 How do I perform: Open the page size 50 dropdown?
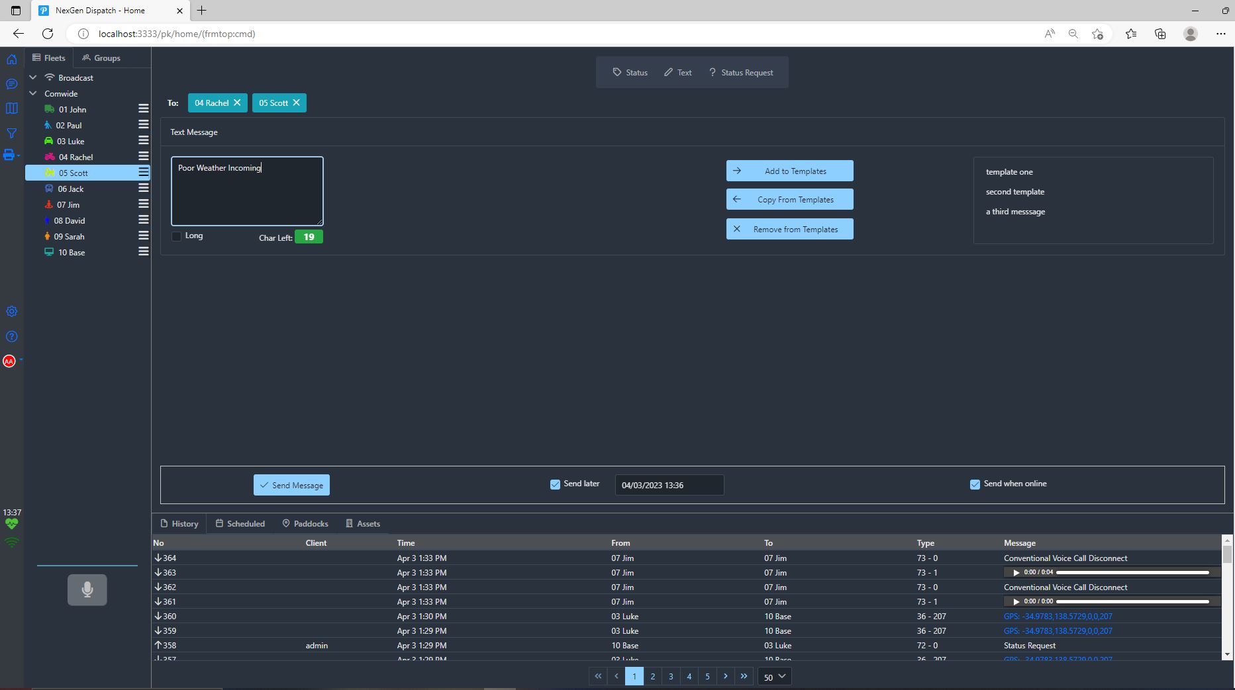pyautogui.click(x=774, y=676)
